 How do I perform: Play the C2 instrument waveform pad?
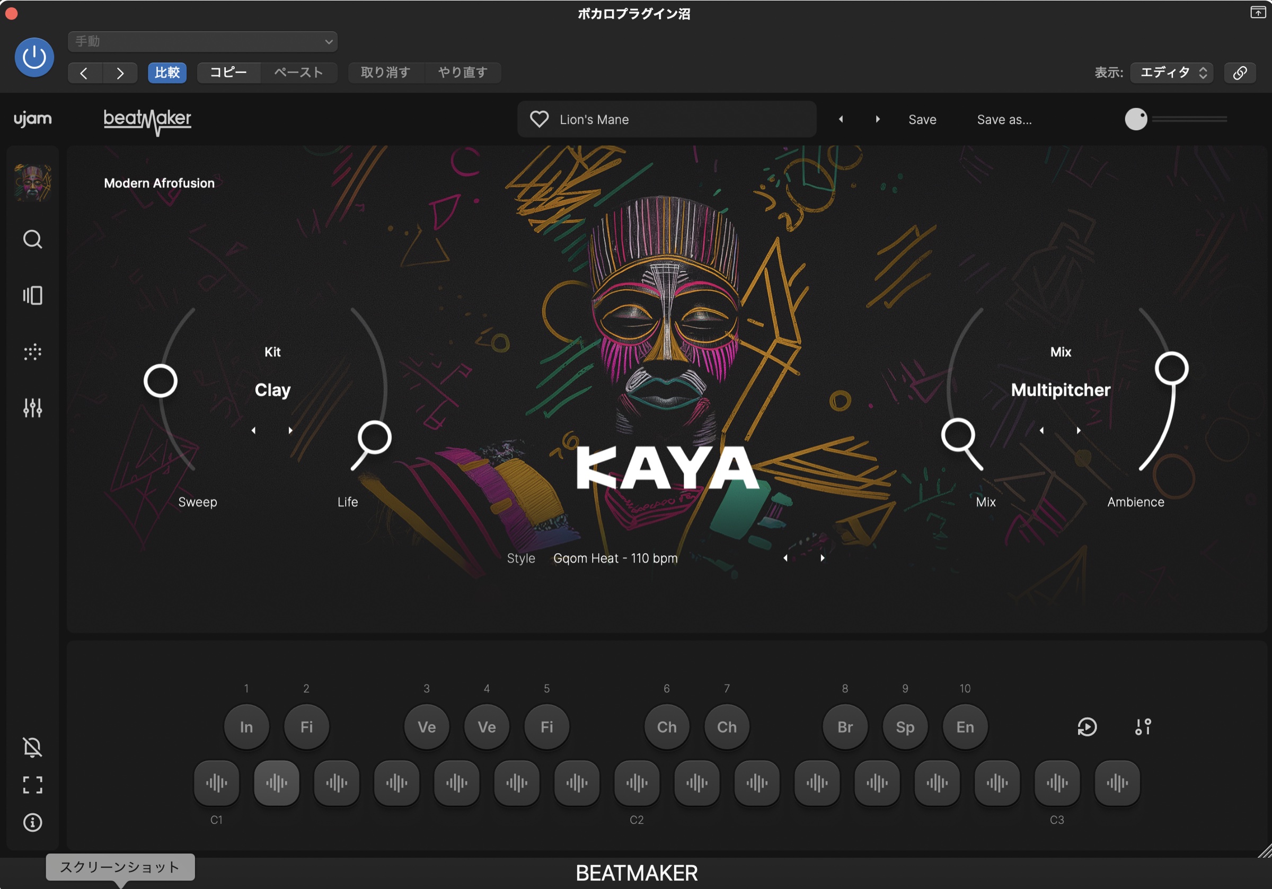pos(637,783)
